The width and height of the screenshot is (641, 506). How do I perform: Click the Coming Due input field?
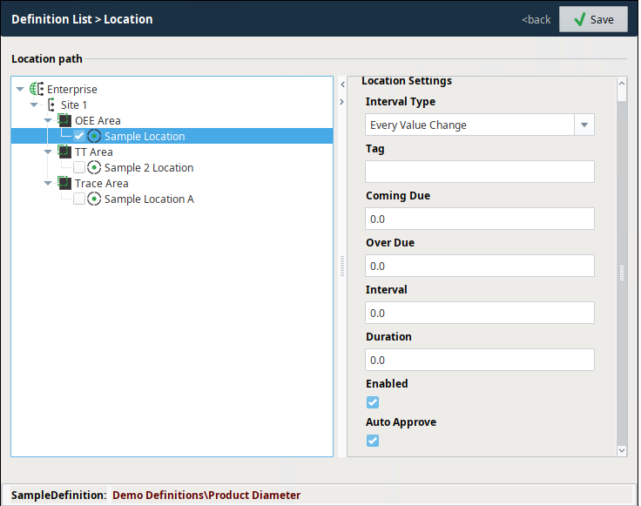tap(479, 219)
